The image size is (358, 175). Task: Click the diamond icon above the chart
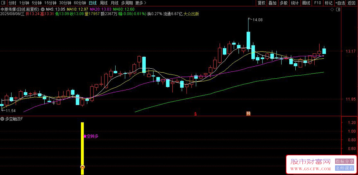(332, 10)
